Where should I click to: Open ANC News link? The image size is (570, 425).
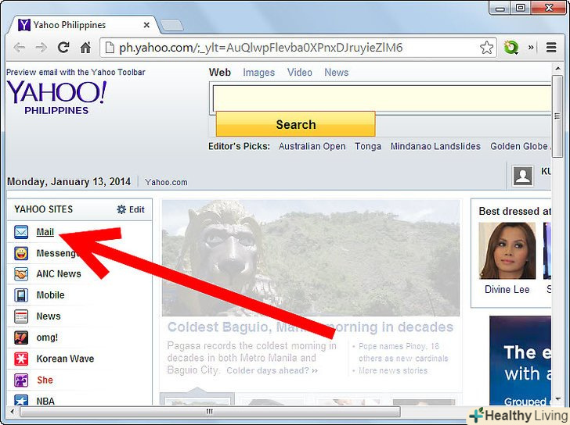[59, 274]
